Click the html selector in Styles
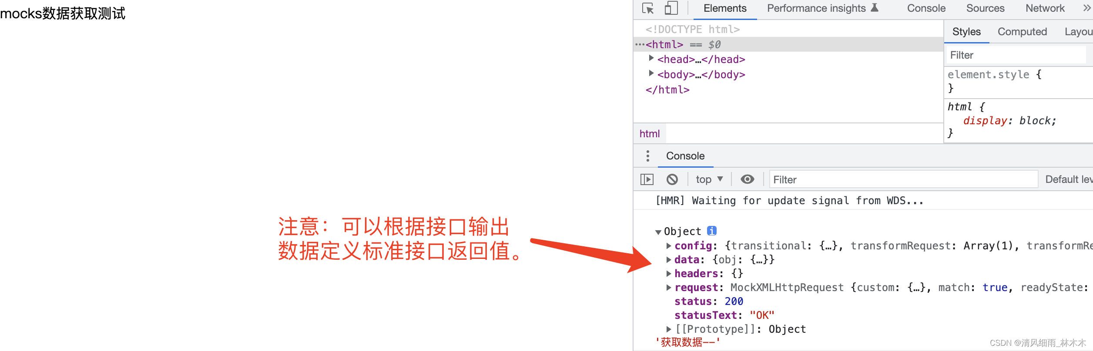This screenshot has width=1093, height=351. [x=959, y=106]
